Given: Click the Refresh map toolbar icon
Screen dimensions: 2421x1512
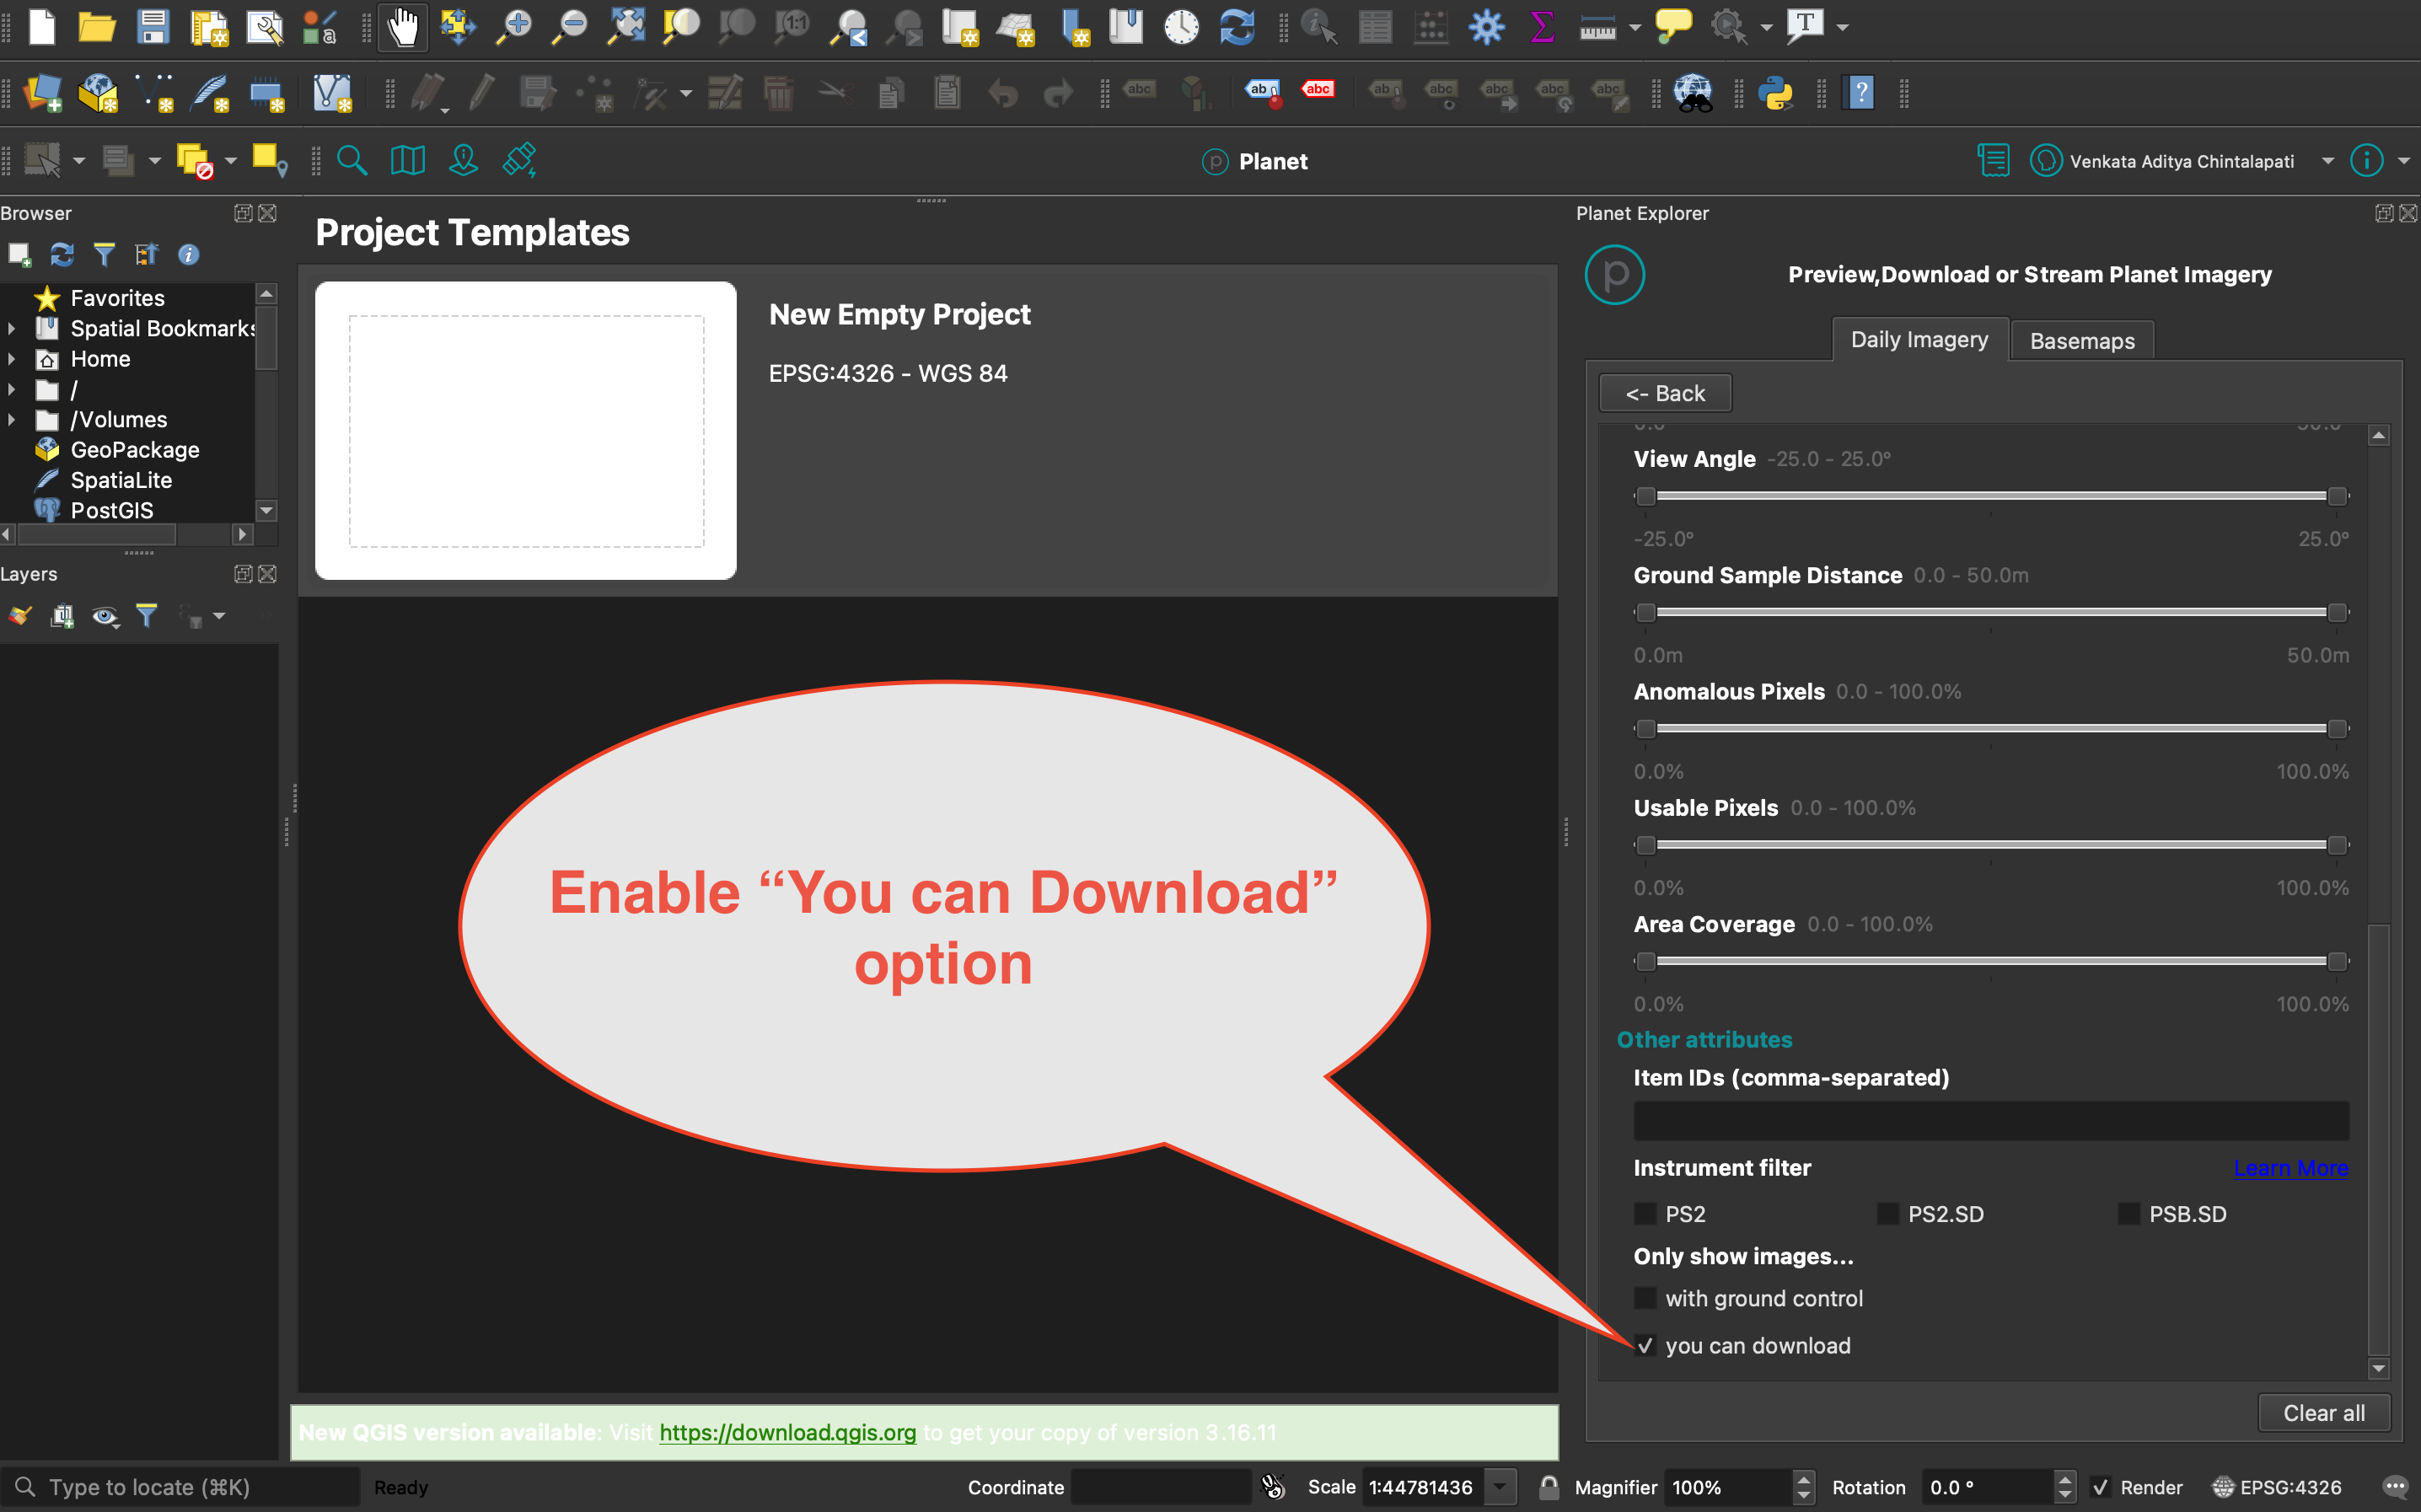Looking at the screenshot, I should pyautogui.click(x=1237, y=27).
